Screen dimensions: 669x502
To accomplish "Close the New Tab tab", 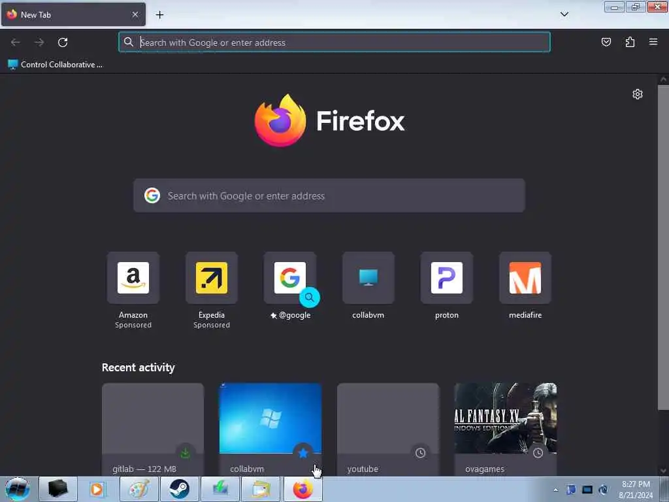I will pyautogui.click(x=135, y=14).
